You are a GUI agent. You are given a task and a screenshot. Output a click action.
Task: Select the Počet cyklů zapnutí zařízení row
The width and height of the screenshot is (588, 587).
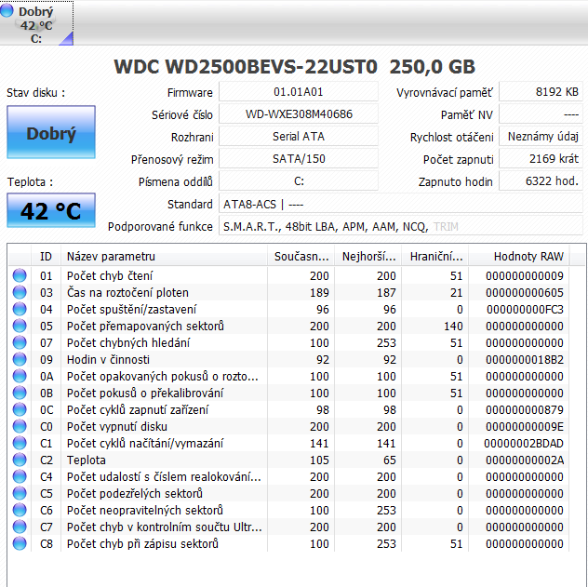click(288, 409)
